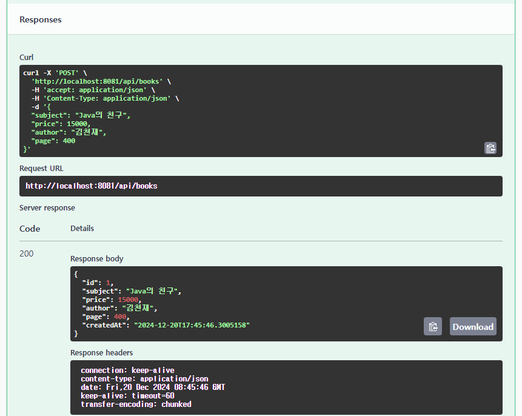Click the 'Content-Type: application/json' curl line
522x416 pixels.
click(x=105, y=99)
